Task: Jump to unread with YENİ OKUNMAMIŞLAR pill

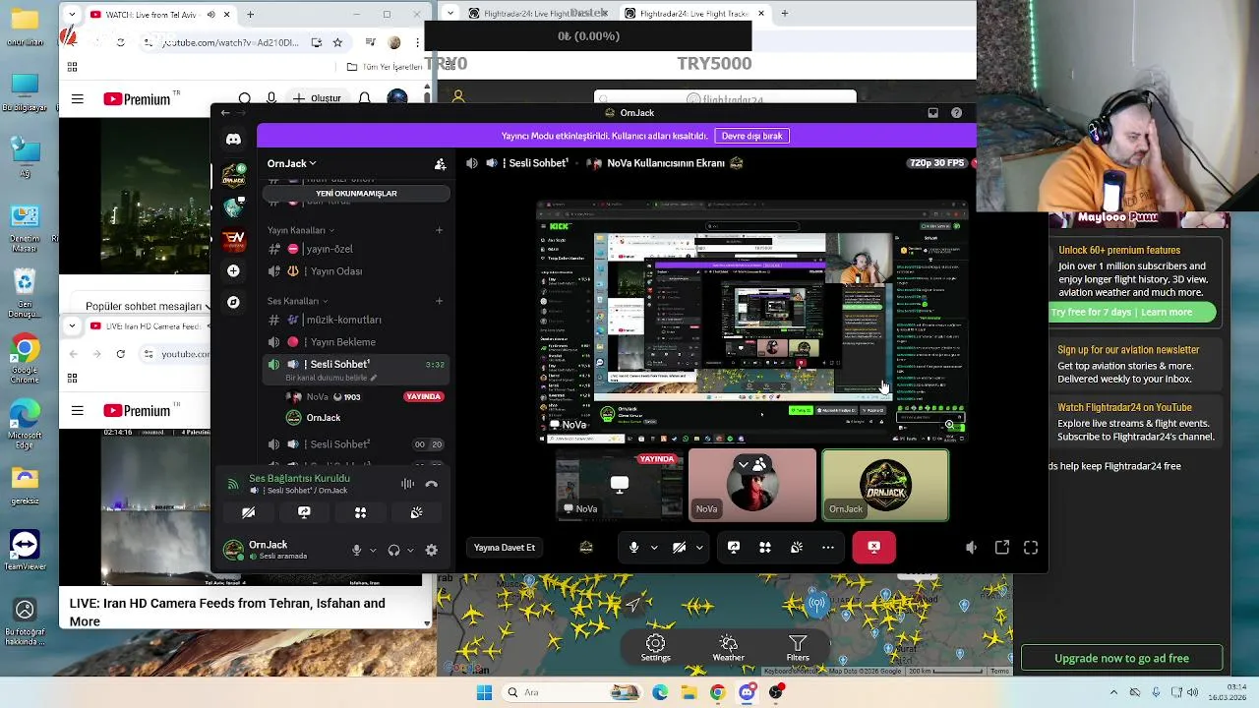Action: 356,194
